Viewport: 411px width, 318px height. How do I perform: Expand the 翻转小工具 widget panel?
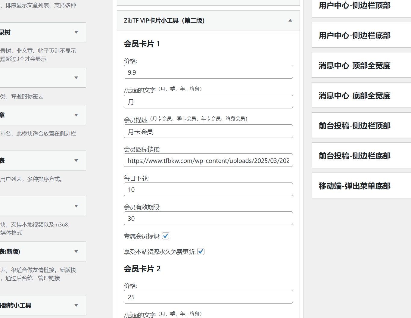pyautogui.click(x=76, y=305)
